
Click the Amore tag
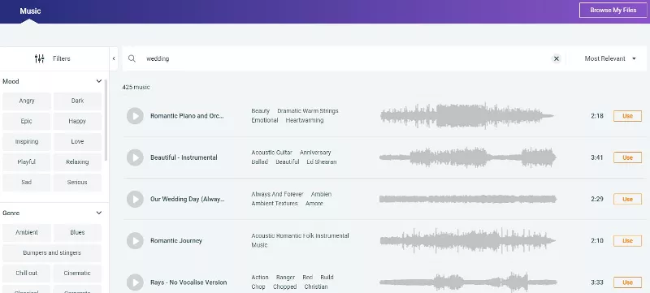[x=314, y=204]
